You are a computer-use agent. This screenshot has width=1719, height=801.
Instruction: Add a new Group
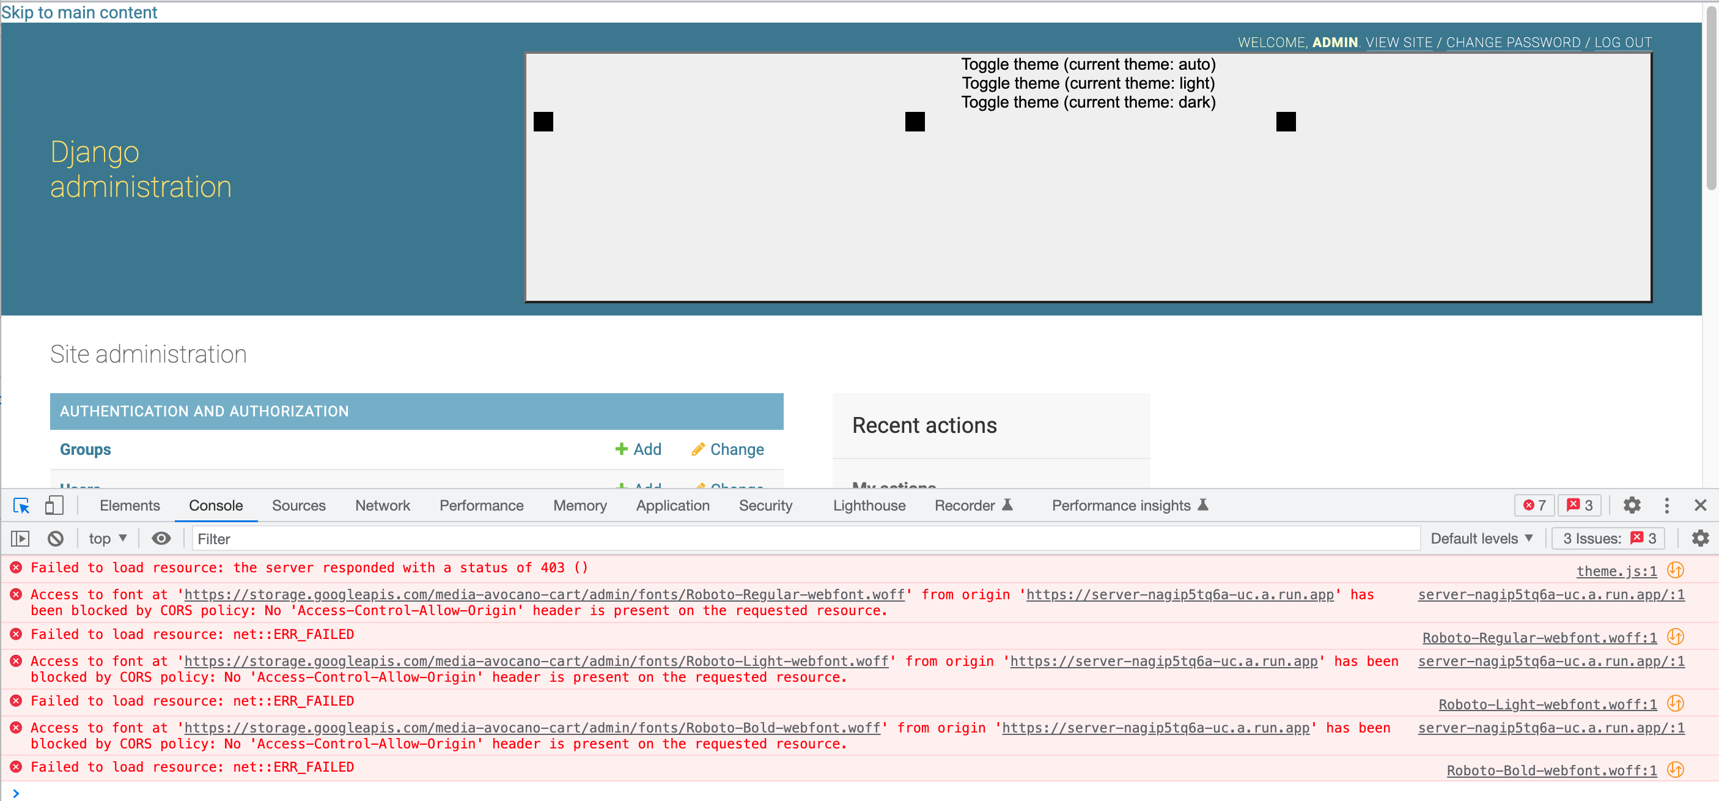click(638, 449)
